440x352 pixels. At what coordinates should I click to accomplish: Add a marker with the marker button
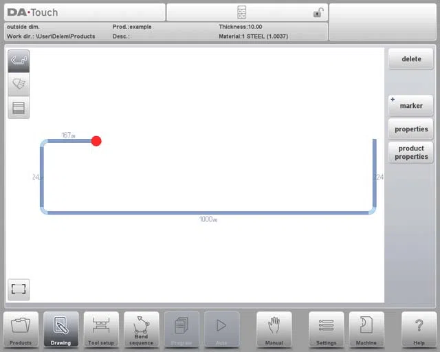[411, 106]
